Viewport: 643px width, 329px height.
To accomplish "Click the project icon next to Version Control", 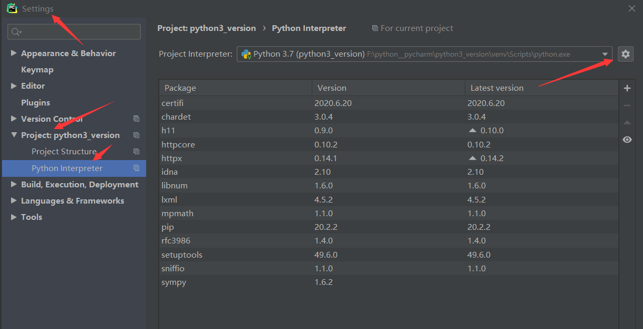I will 136,119.
